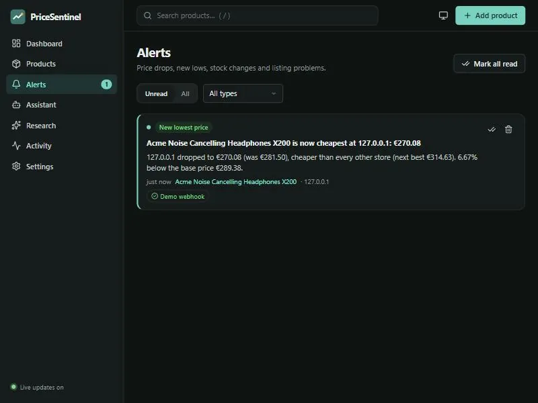Click the Alerts unread count badge

[x=106, y=85]
